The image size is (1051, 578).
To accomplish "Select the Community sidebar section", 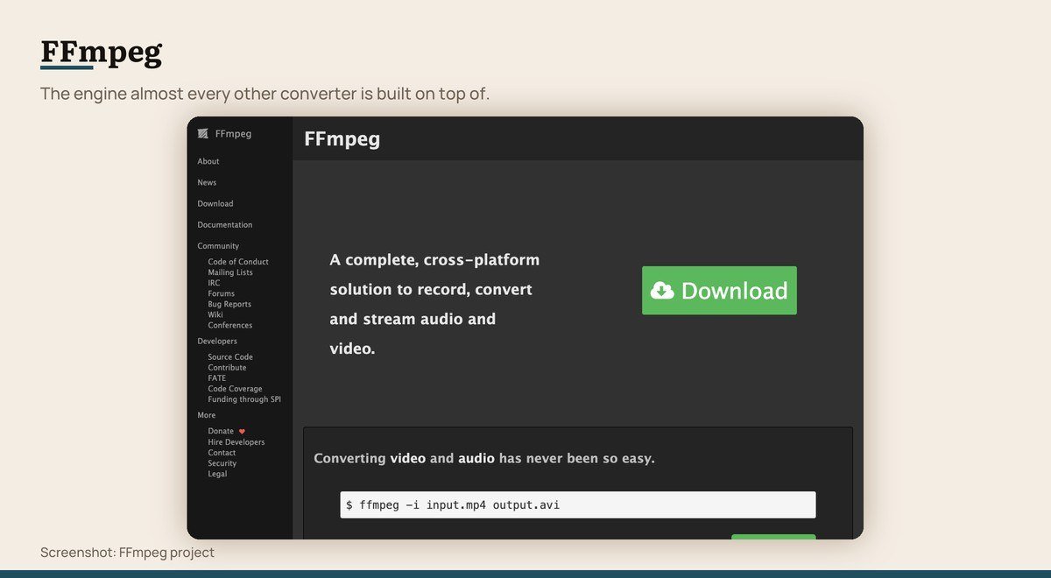I will pos(218,246).
